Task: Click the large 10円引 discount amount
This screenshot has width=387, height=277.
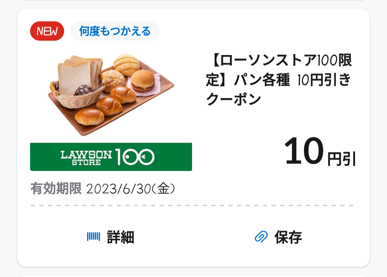Action: pyautogui.click(x=320, y=152)
